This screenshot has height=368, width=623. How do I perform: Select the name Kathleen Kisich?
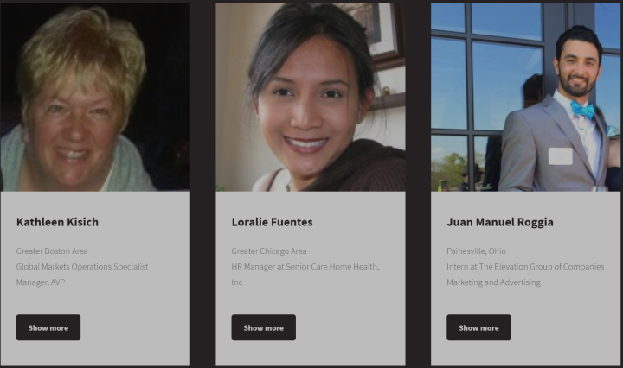[x=57, y=222]
